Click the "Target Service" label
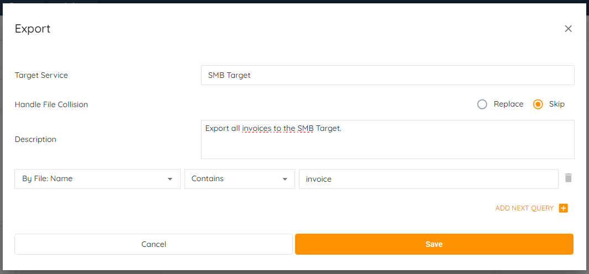The height and width of the screenshot is (274, 589). click(41, 75)
